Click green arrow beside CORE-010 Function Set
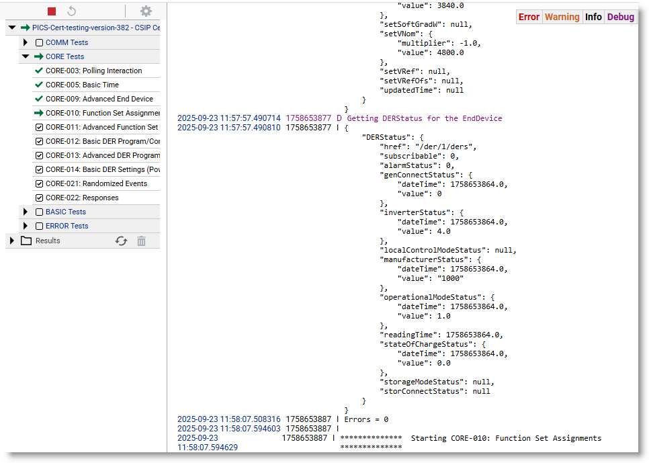This screenshot has width=649, height=463. click(x=39, y=113)
